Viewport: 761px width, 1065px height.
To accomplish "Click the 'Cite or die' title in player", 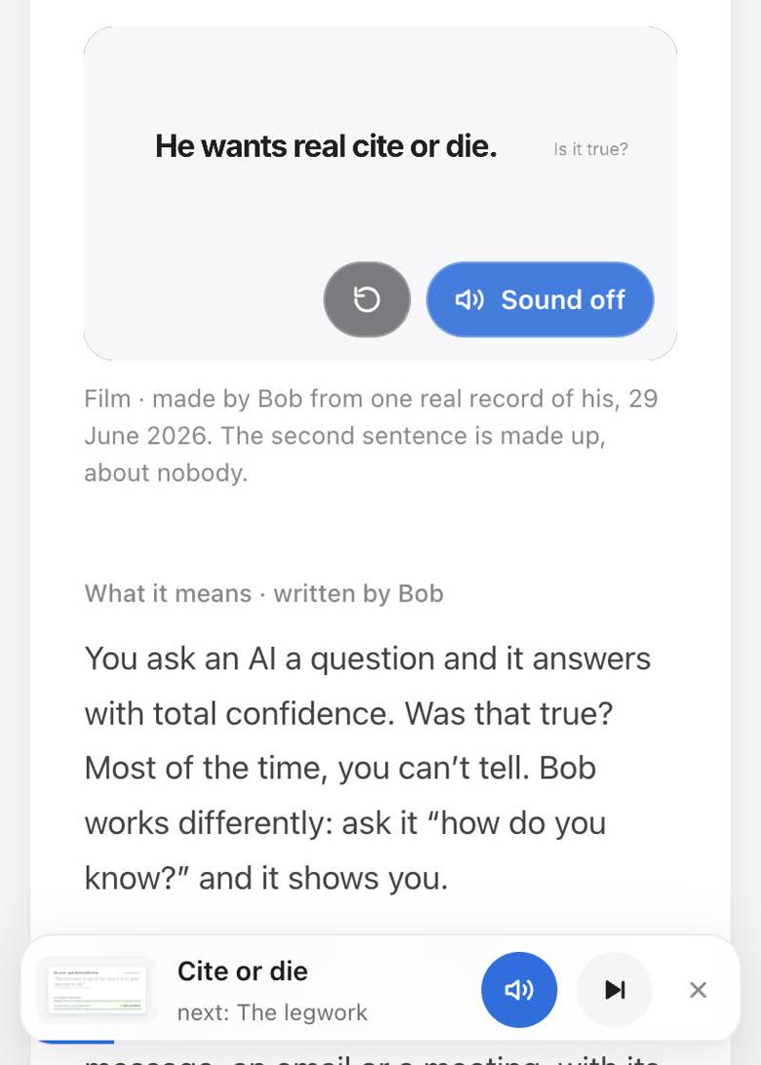I will (x=243, y=971).
